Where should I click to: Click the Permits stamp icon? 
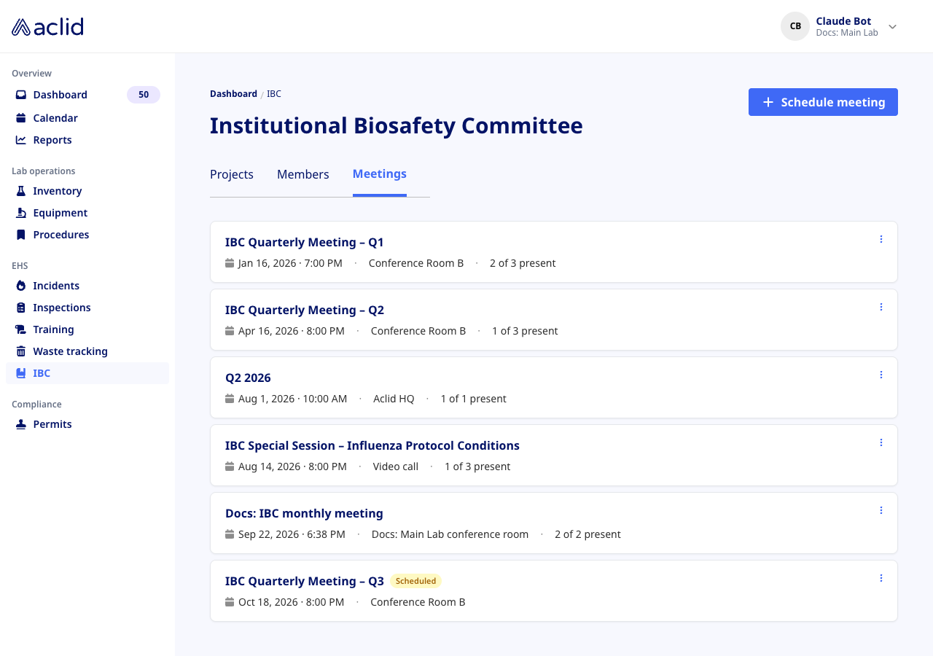tap(21, 424)
